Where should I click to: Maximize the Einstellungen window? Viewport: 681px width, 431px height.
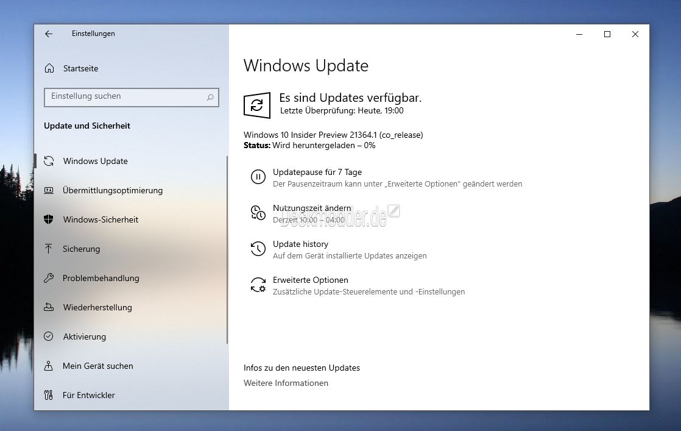[607, 34]
